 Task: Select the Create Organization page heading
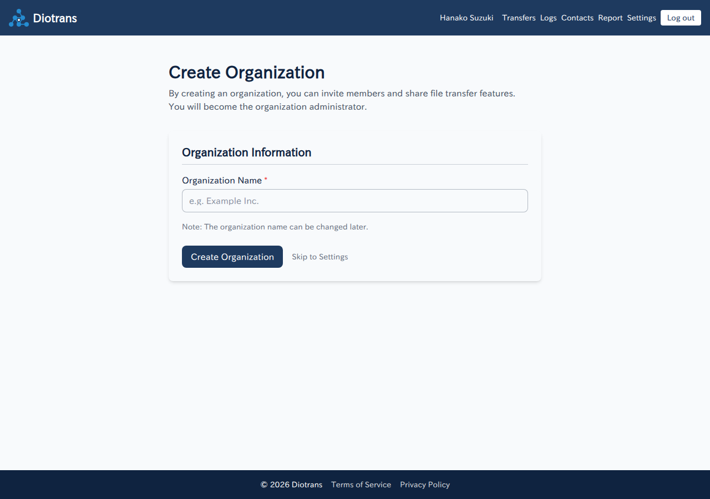[247, 73]
